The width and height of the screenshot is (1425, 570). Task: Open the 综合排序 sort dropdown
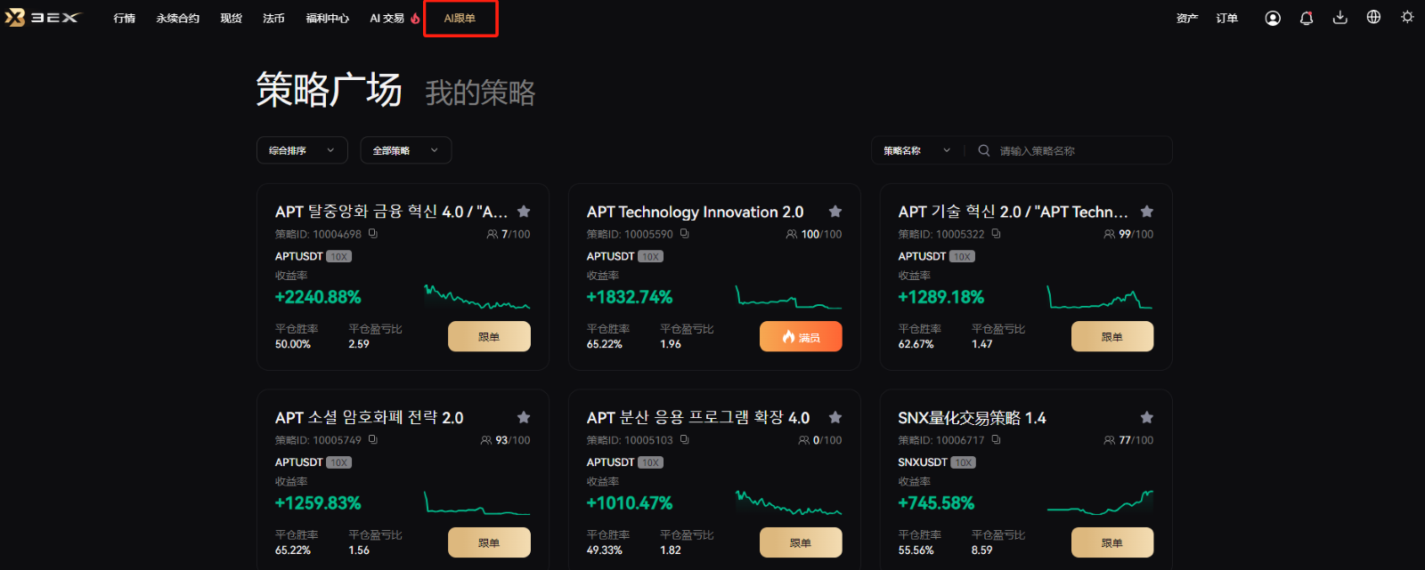pyautogui.click(x=302, y=150)
